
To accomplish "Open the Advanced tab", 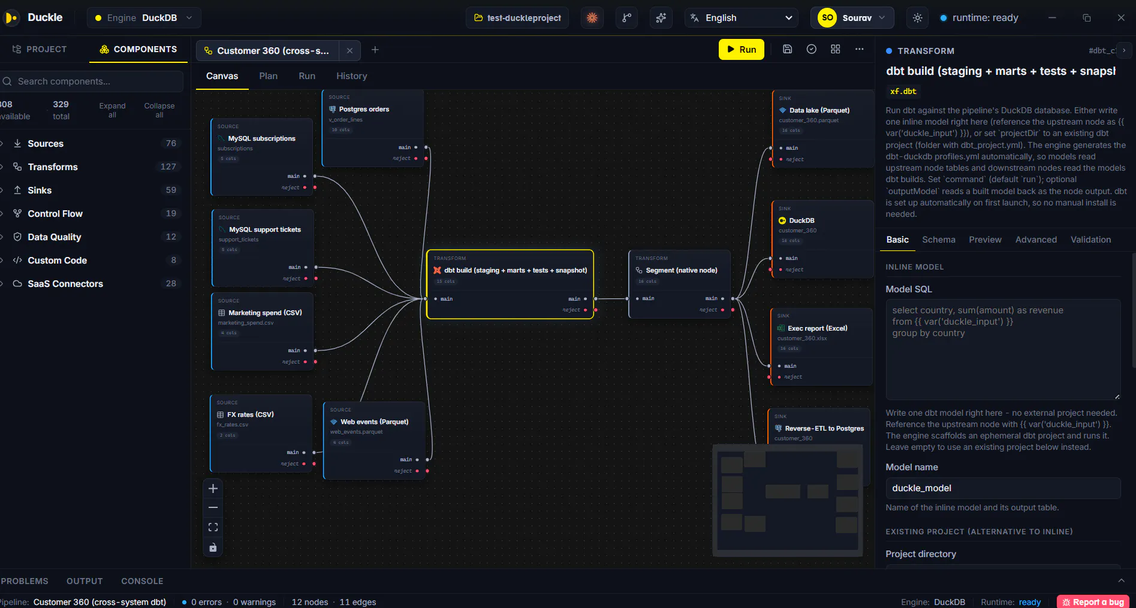I will (1036, 240).
